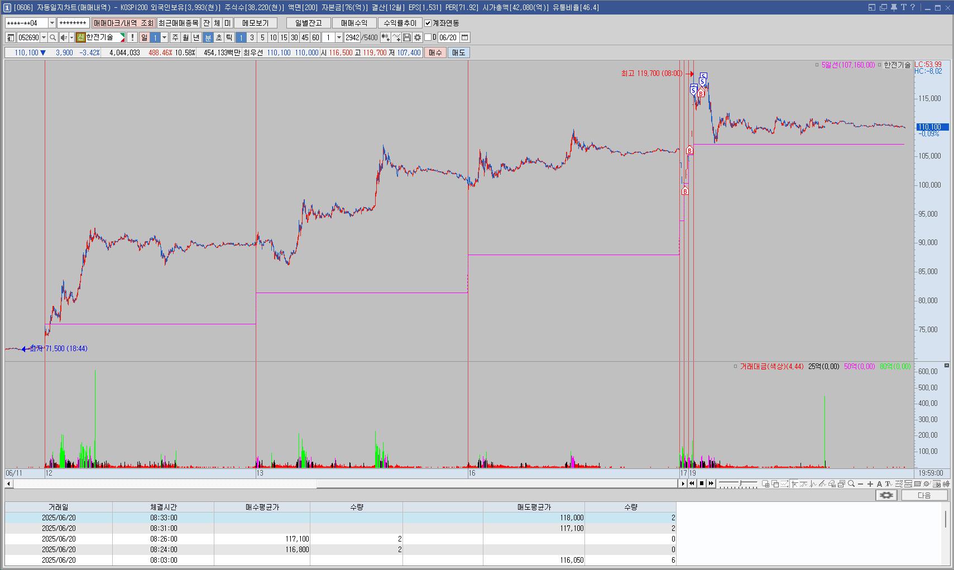This screenshot has width=954, height=570.
Task: Click the candlestick icon at toolbar end
Action: point(946,484)
